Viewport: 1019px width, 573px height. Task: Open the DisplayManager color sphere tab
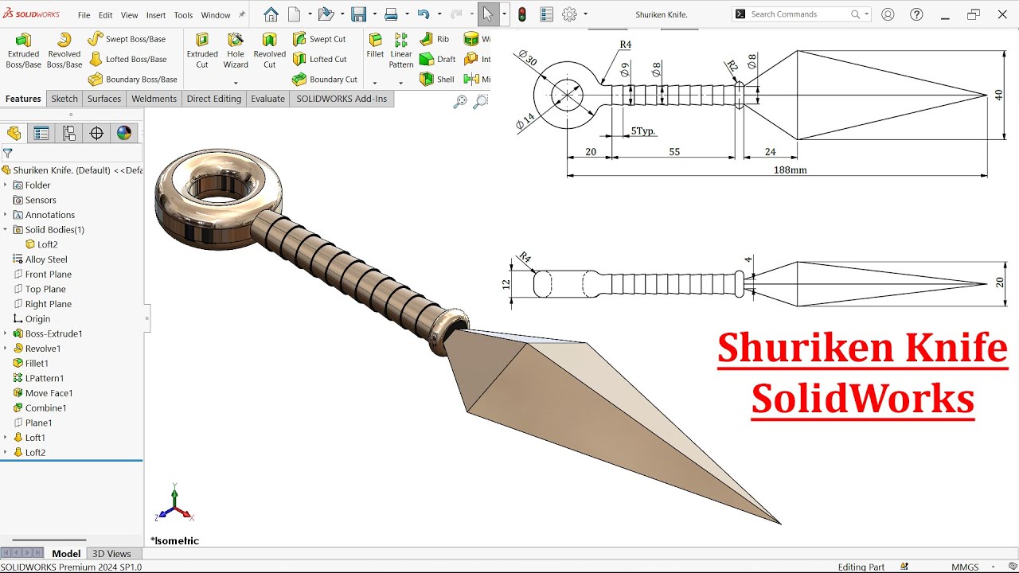pos(124,133)
